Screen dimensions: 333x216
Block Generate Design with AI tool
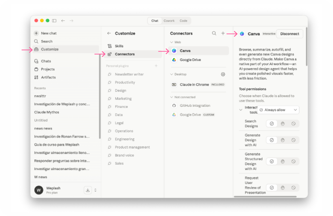[x=293, y=140]
